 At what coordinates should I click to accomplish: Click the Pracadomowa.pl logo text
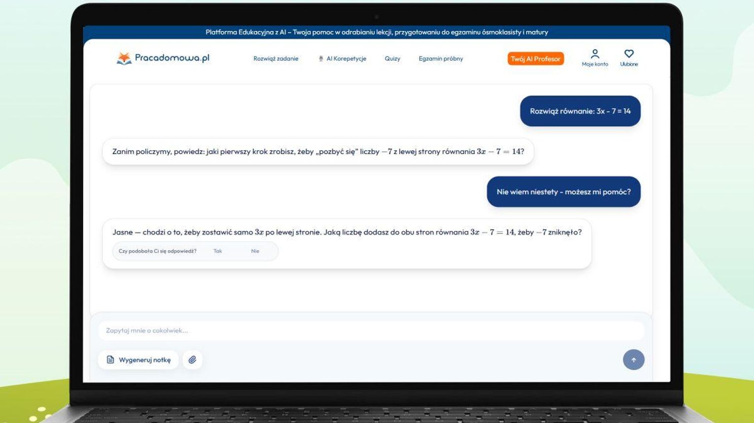(x=172, y=58)
